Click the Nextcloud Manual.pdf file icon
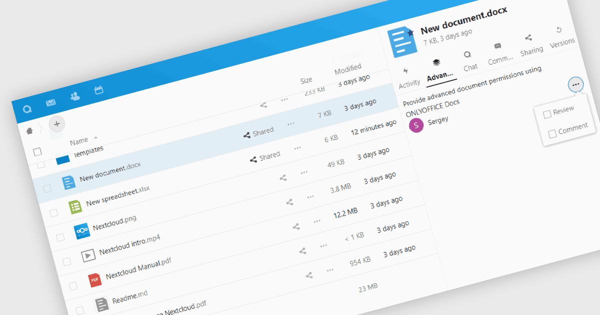 pyautogui.click(x=94, y=280)
